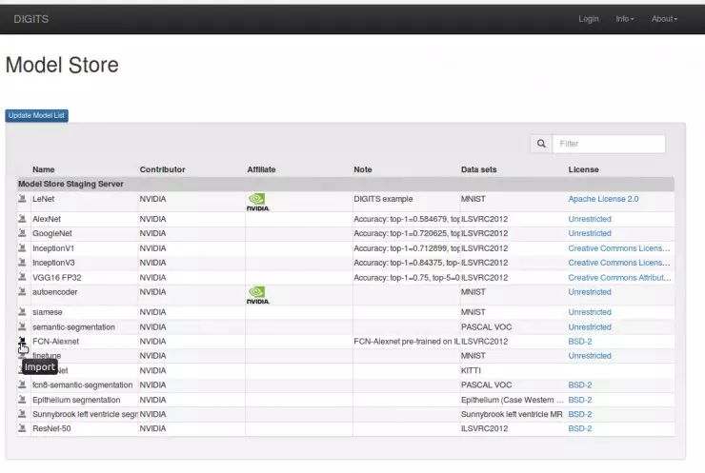Go to DIGITS home brand link

click(31, 19)
